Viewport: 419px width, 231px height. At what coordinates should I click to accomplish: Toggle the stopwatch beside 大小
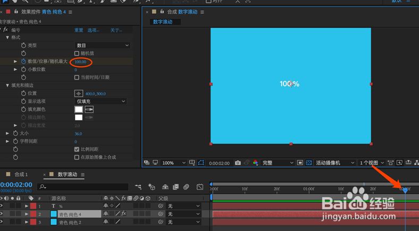pos(15,134)
